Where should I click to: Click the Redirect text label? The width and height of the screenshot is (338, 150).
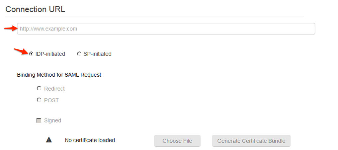click(54, 89)
